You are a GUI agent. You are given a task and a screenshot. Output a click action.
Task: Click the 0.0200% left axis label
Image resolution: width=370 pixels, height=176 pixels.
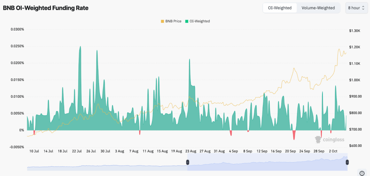point(17,63)
